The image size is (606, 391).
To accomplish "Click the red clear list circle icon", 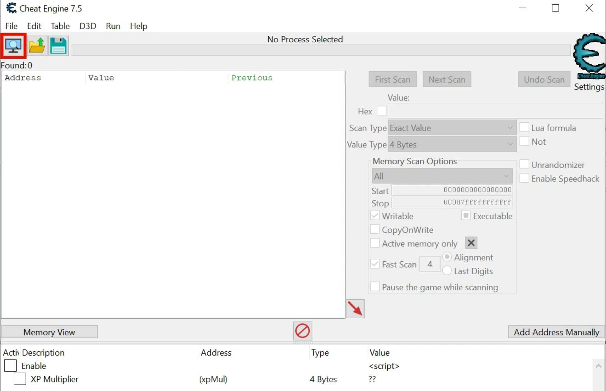I will pyautogui.click(x=302, y=331).
